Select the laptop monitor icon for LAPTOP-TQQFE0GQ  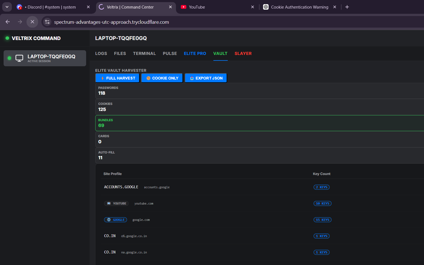click(19, 58)
